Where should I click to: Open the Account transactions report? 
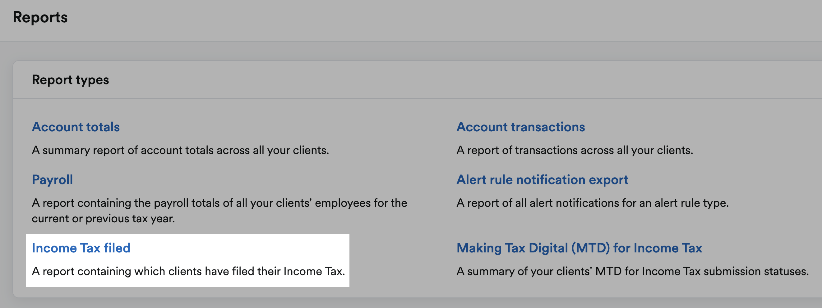click(x=520, y=127)
